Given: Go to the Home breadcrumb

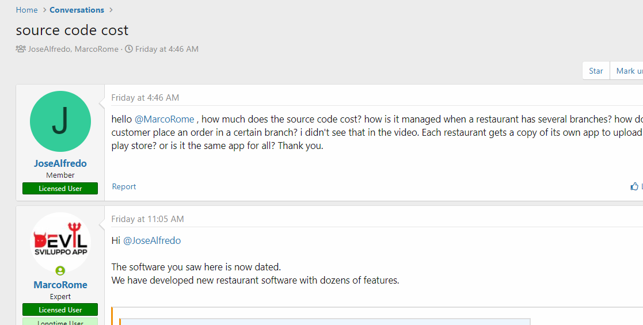Looking at the screenshot, I should click(x=26, y=10).
